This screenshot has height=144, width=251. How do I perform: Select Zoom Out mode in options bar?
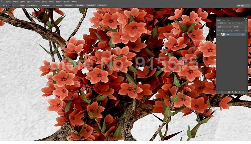coord(13,5)
